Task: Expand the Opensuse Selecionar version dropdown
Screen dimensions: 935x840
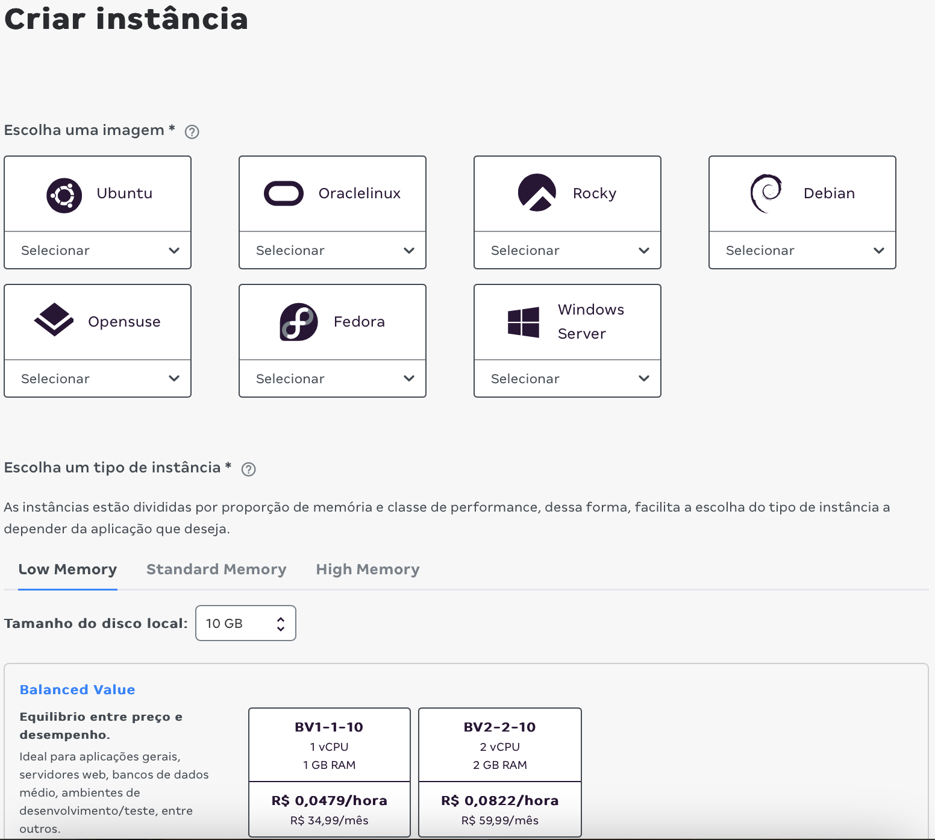Action: (x=98, y=378)
